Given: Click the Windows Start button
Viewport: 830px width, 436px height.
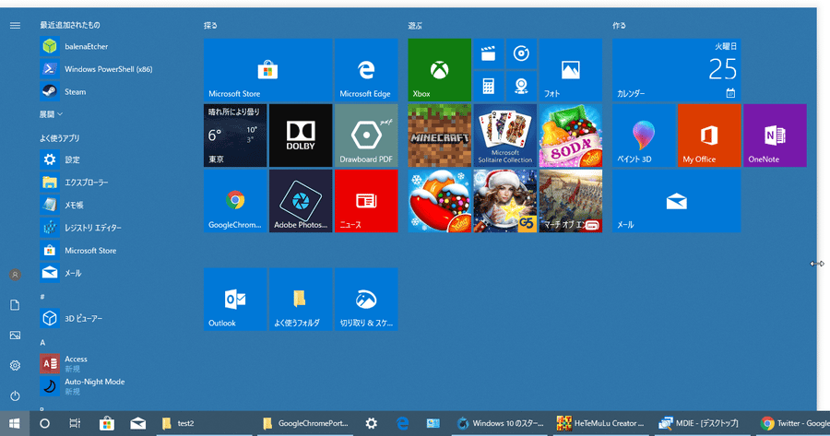Looking at the screenshot, I should click(x=14, y=423).
